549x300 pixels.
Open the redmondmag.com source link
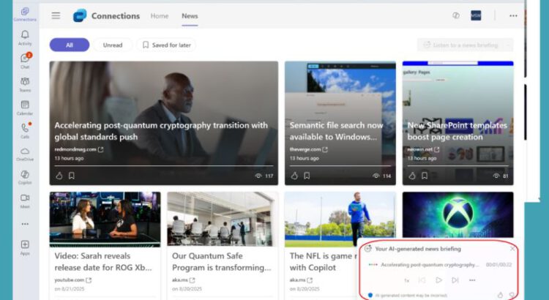(79, 149)
